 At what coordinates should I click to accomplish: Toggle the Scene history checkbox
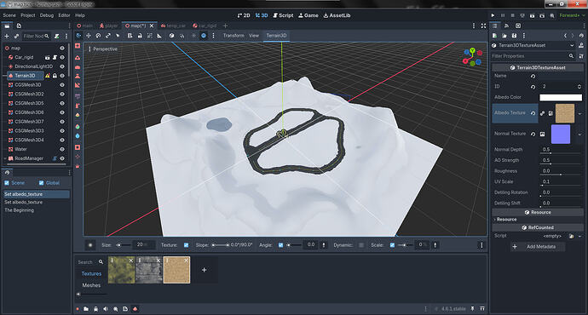point(7,183)
